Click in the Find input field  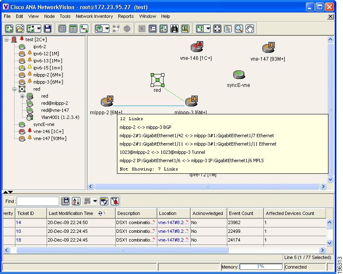tap(38, 201)
